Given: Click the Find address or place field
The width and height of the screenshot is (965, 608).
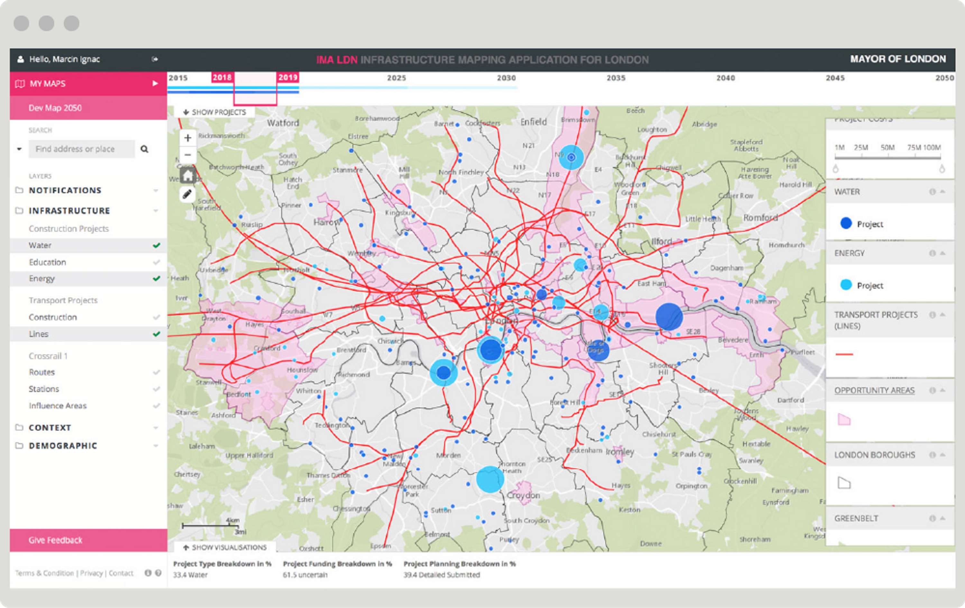Looking at the screenshot, I should pyautogui.click(x=82, y=149).
